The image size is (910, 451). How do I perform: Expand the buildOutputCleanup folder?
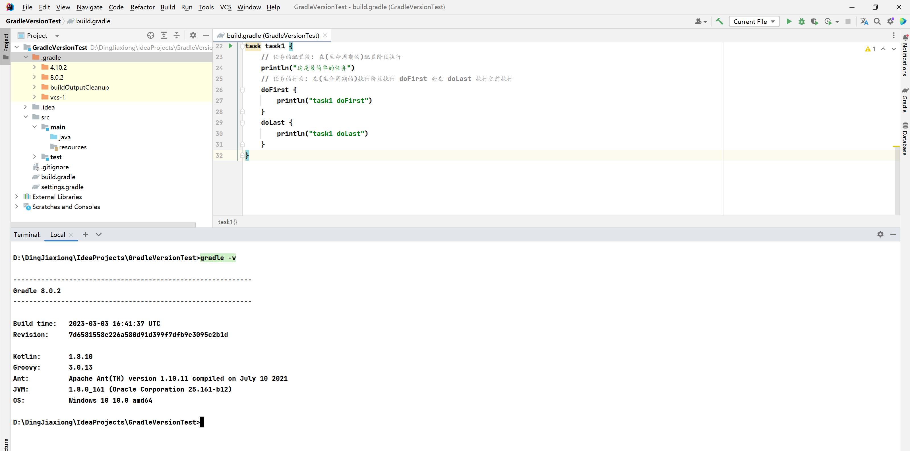pos(35,87)
